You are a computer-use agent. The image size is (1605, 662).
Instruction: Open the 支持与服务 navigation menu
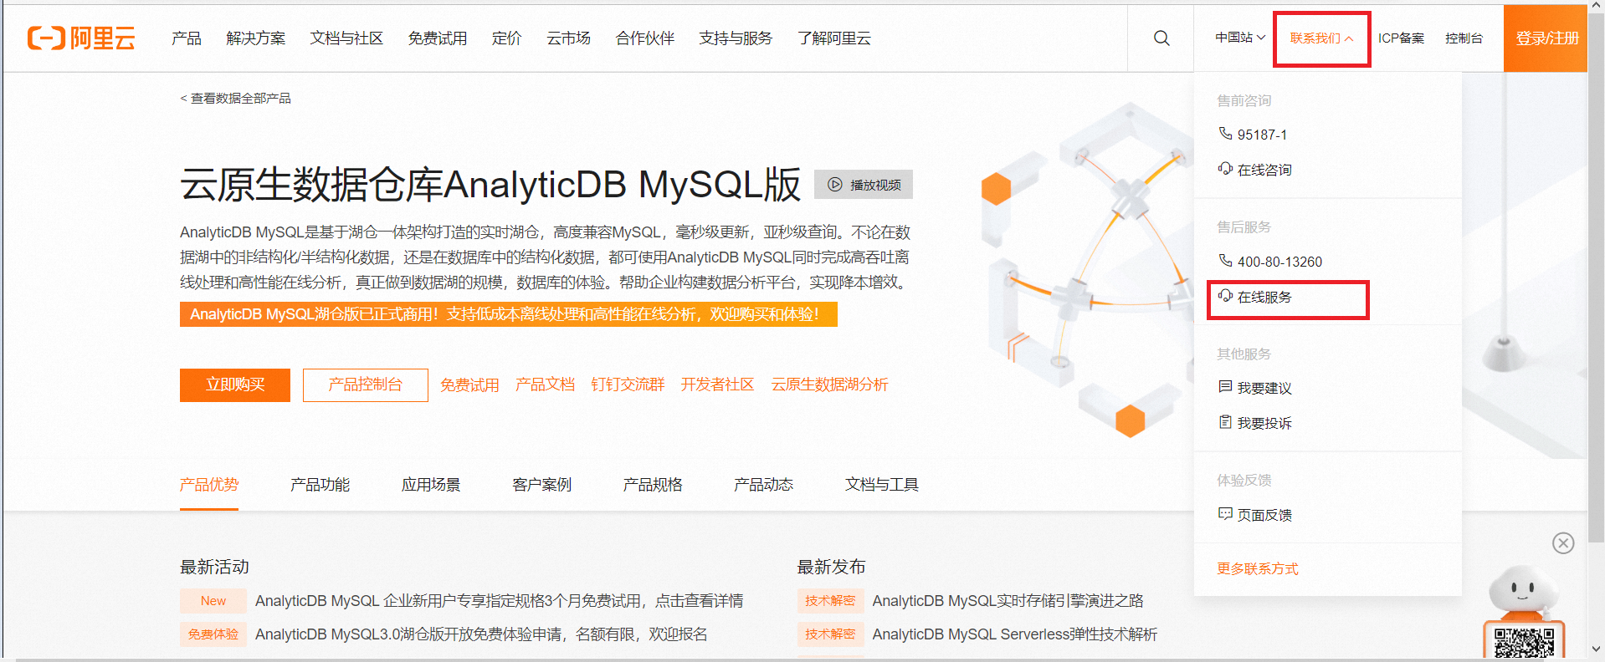pos(736,38)
